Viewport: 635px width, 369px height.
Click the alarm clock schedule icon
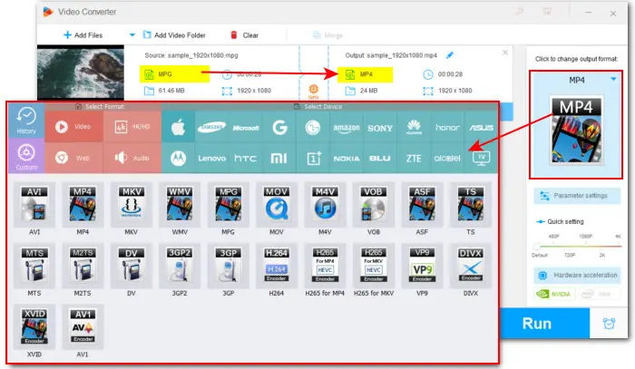610,322
